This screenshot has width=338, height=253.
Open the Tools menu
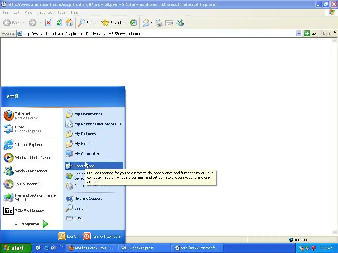pyautogui.click(x=61, y=12)
